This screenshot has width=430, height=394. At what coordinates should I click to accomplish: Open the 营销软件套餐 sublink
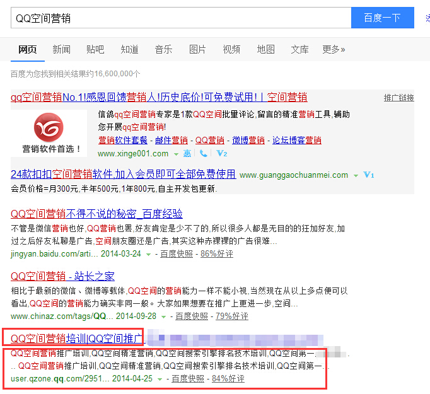(123, 141)
